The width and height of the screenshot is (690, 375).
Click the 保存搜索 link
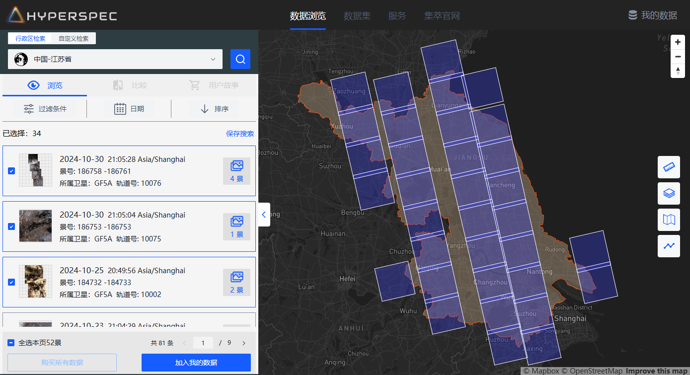point(239,134)
